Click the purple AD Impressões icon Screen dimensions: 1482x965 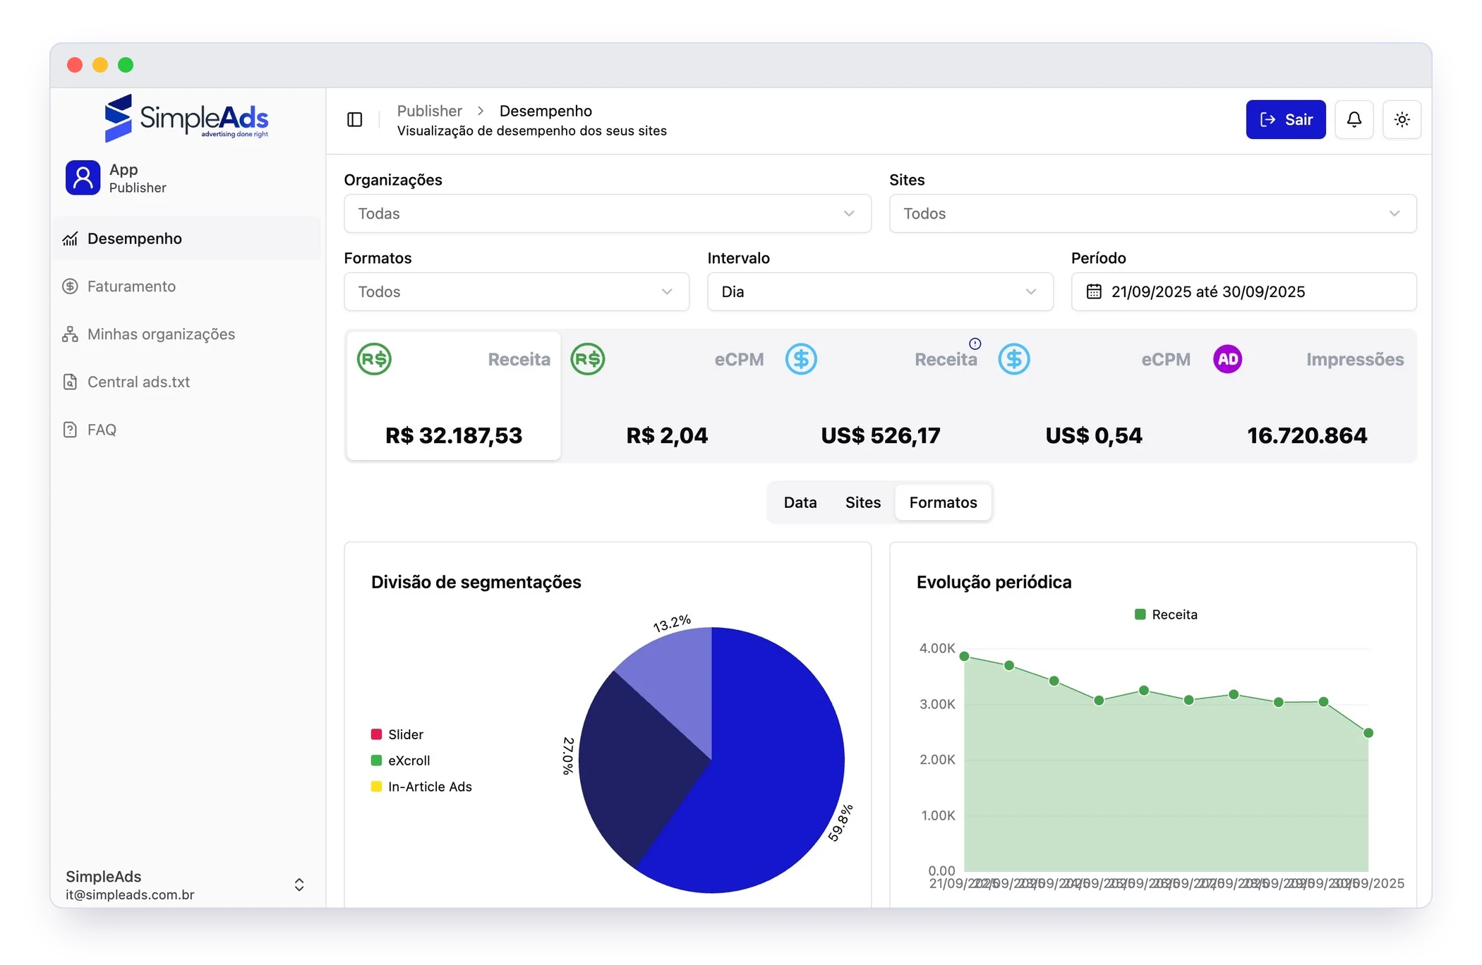coord(1227,359)
